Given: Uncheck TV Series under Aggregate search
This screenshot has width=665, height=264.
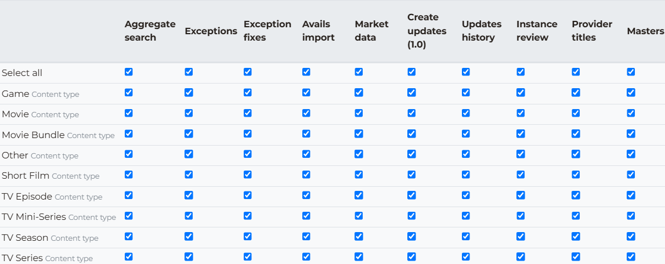Looking at the screenshot, I should click(128, 257).
